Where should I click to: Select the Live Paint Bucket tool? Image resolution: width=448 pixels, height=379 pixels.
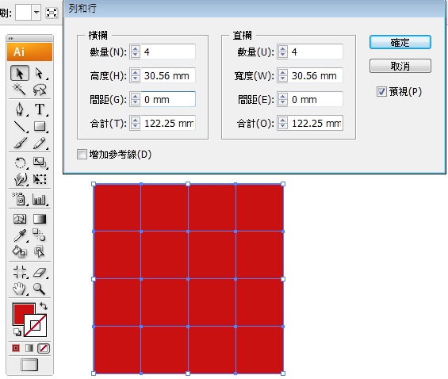(x=20, y=251)
